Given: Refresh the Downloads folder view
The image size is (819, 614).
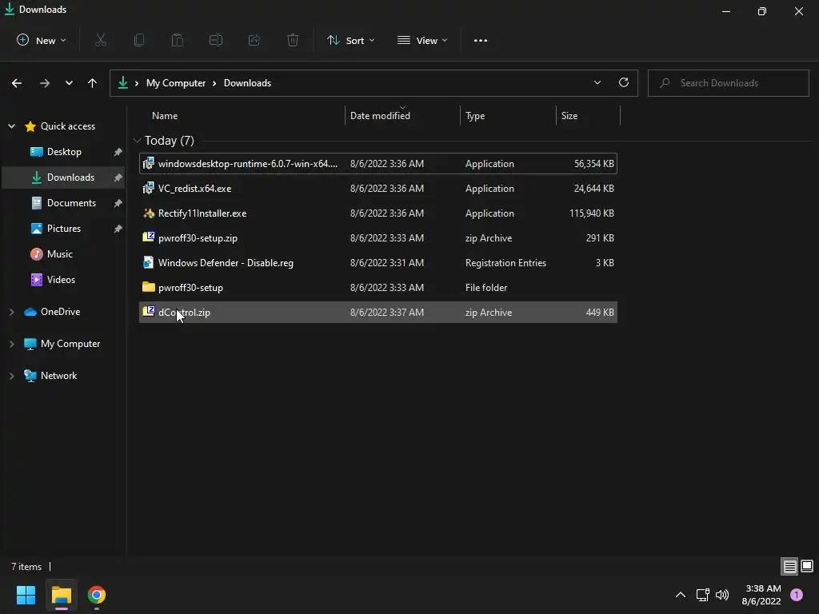Looking at the screenshot, I should tap(624, 82).
